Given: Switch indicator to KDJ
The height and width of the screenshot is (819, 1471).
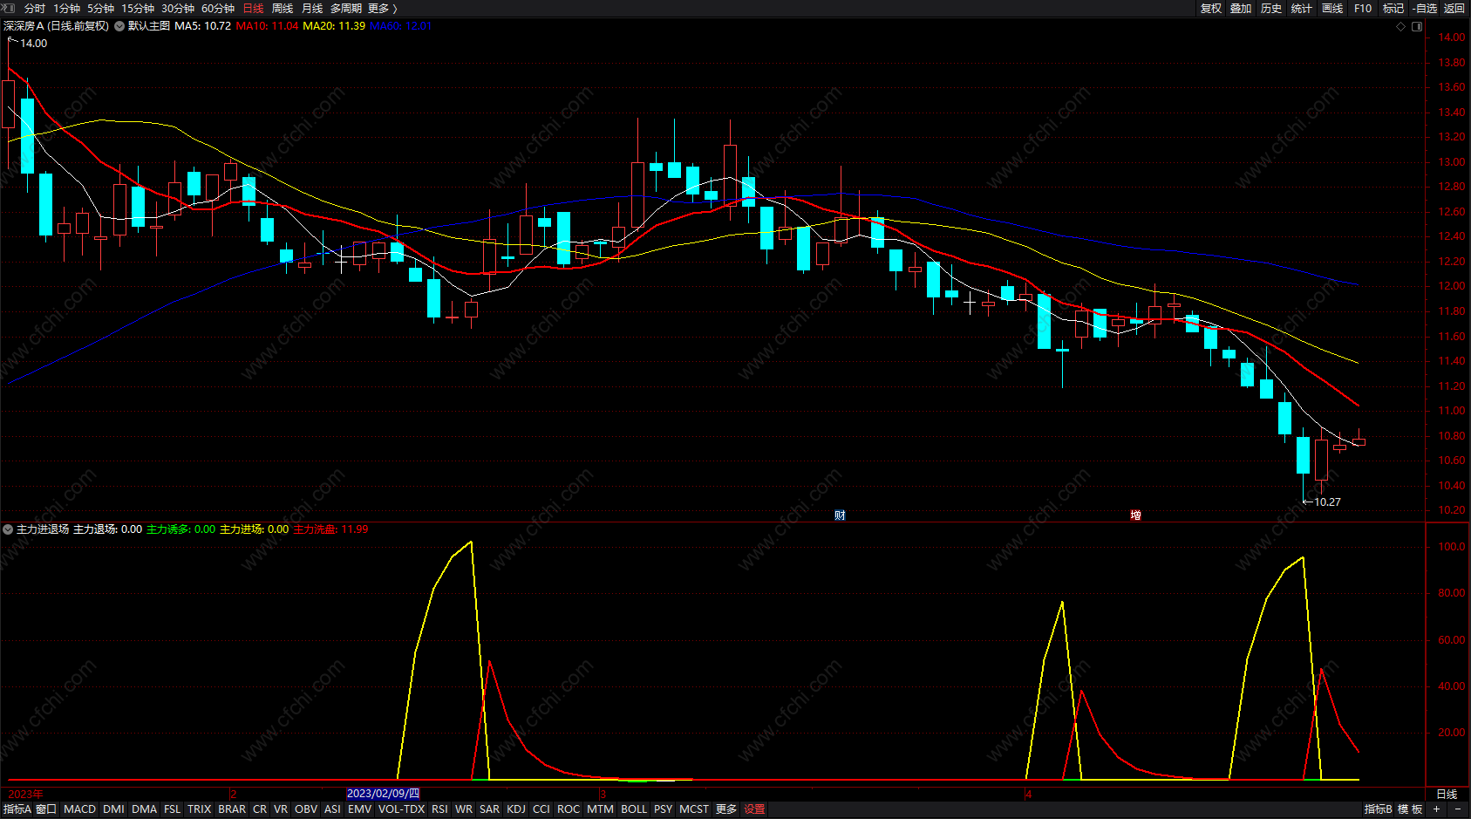Looking at the screenshot, I should pos(516,809).
